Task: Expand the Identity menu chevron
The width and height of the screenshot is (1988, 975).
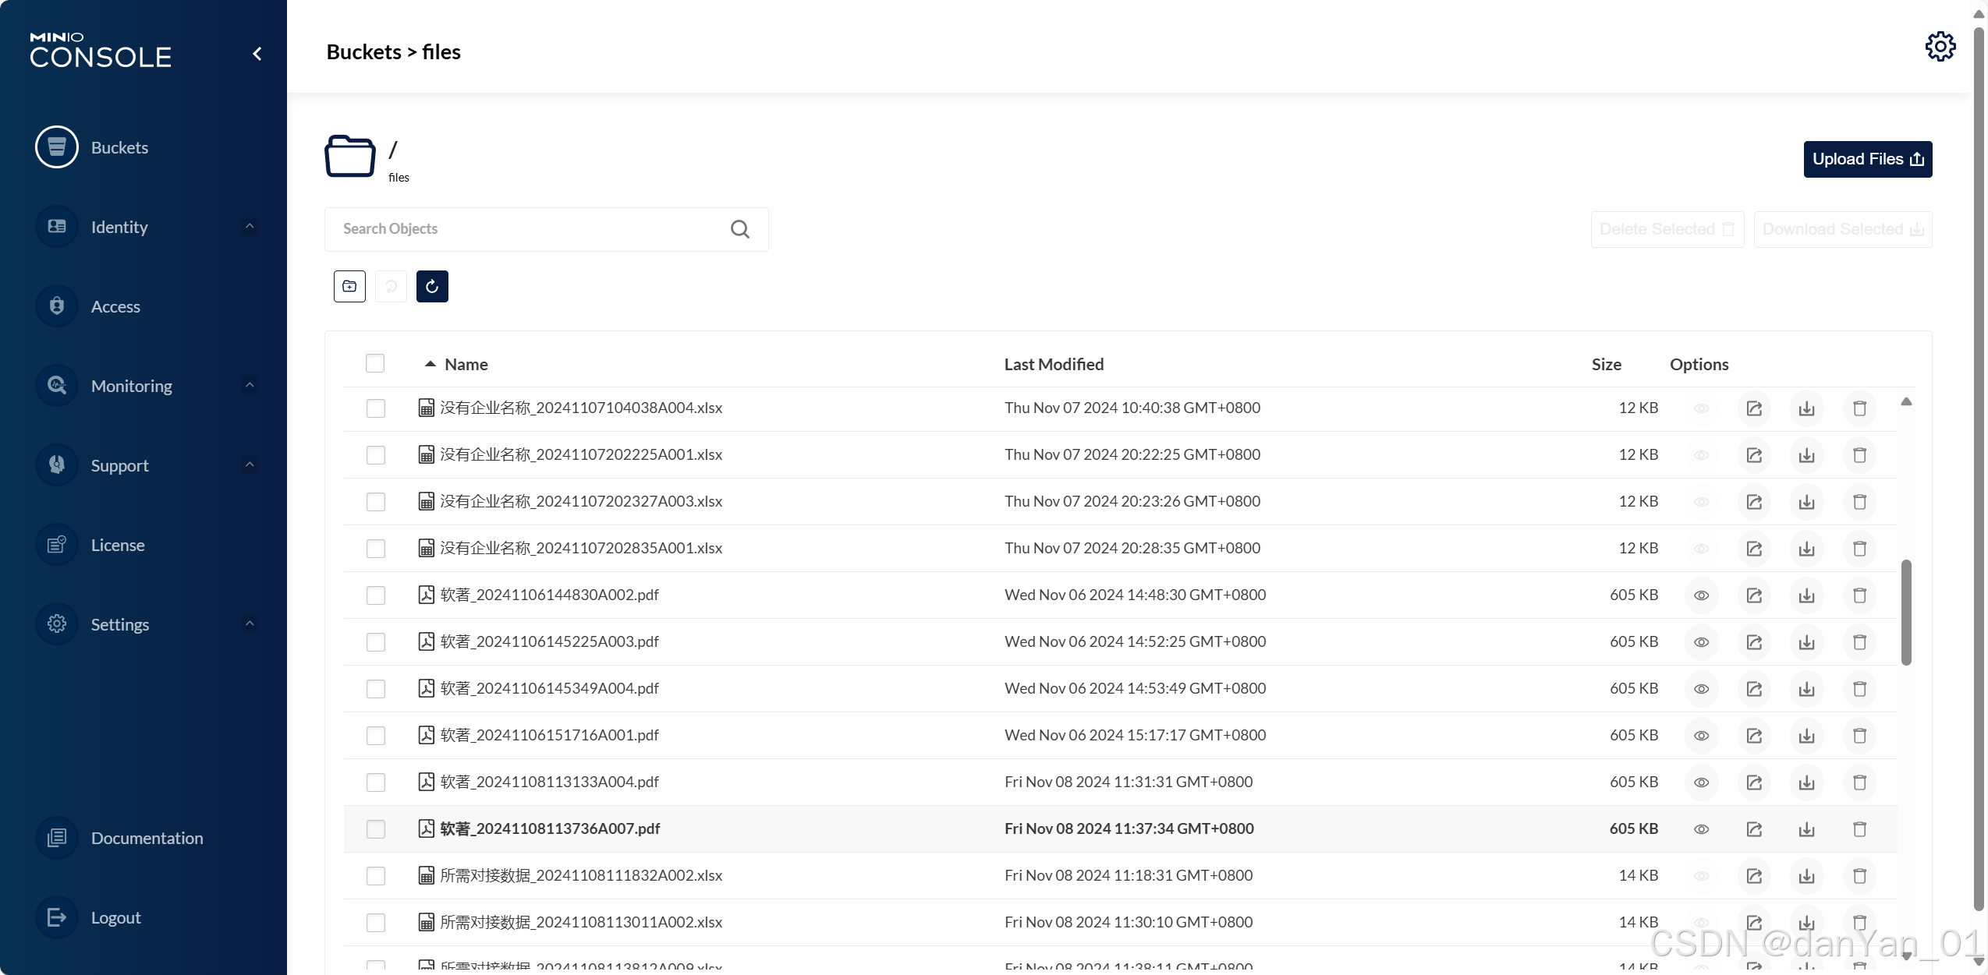Action: pyautogui.click(x=250, y=227)
